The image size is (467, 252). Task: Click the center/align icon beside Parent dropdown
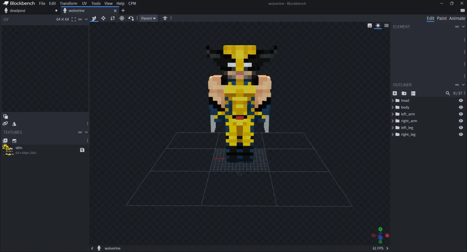pos(165,18)
